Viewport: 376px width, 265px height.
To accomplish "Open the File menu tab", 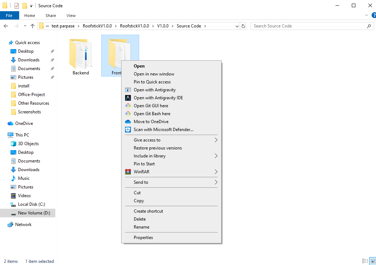I will pos(9,16).
